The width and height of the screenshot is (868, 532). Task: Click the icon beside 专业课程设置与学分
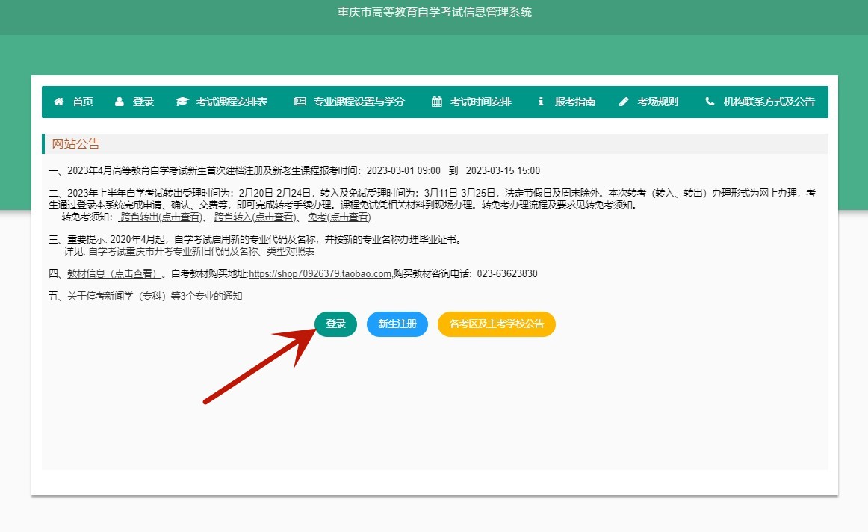(x=300, y=102)
